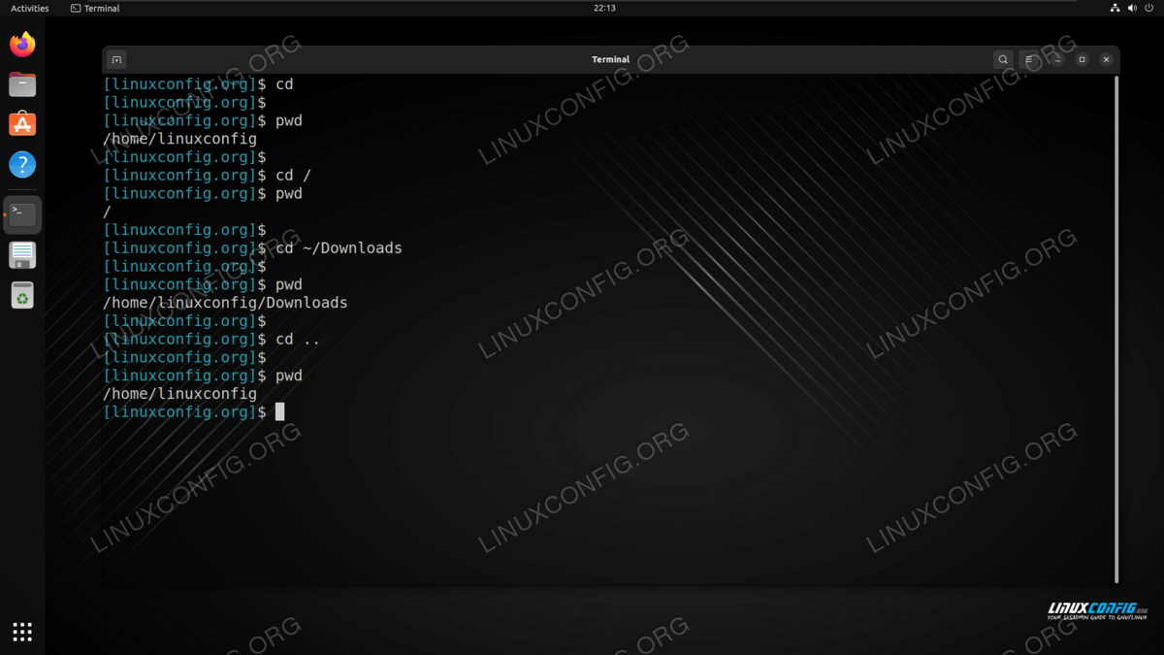The width and height of the screenshot is (1164, 655).
Task: Click the Terminal search icon
Action: 1003,59
